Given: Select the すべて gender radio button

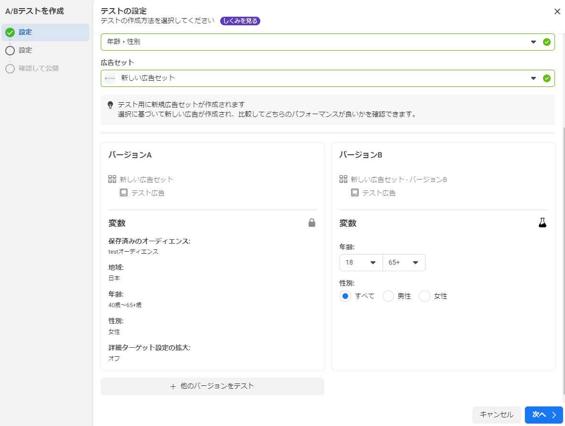Looking at the screenshot, I should click(345, 296).
